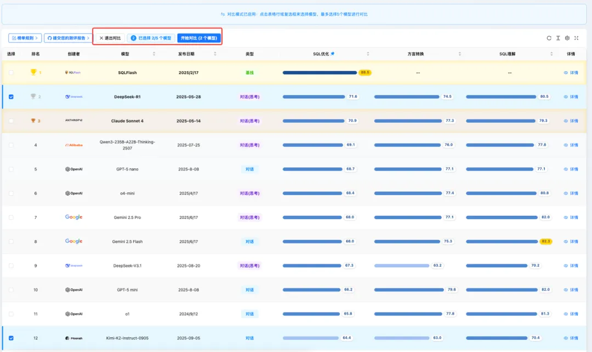
Task: Open the column settings gear icon
Action: 567,38
